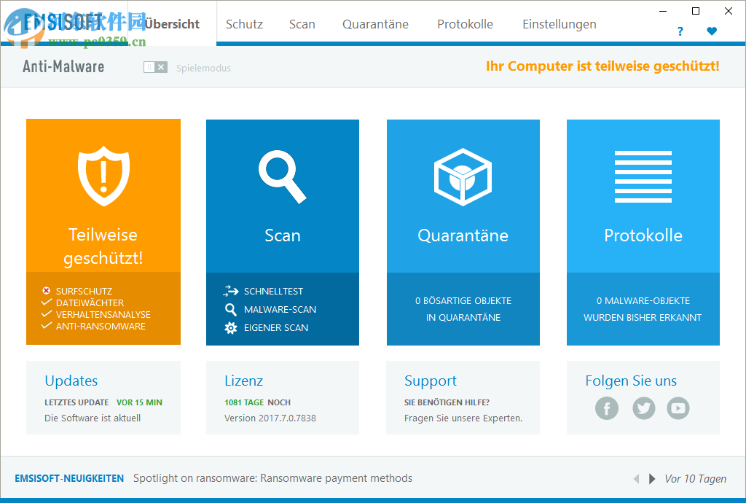Image resolution: width=746 pixels, height=503 pixels.
Task: Open Quarantäne via the cube icon
Action: [463, 175]
